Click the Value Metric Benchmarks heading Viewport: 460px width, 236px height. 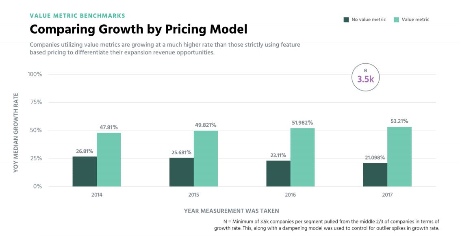[x=77, y=16]
